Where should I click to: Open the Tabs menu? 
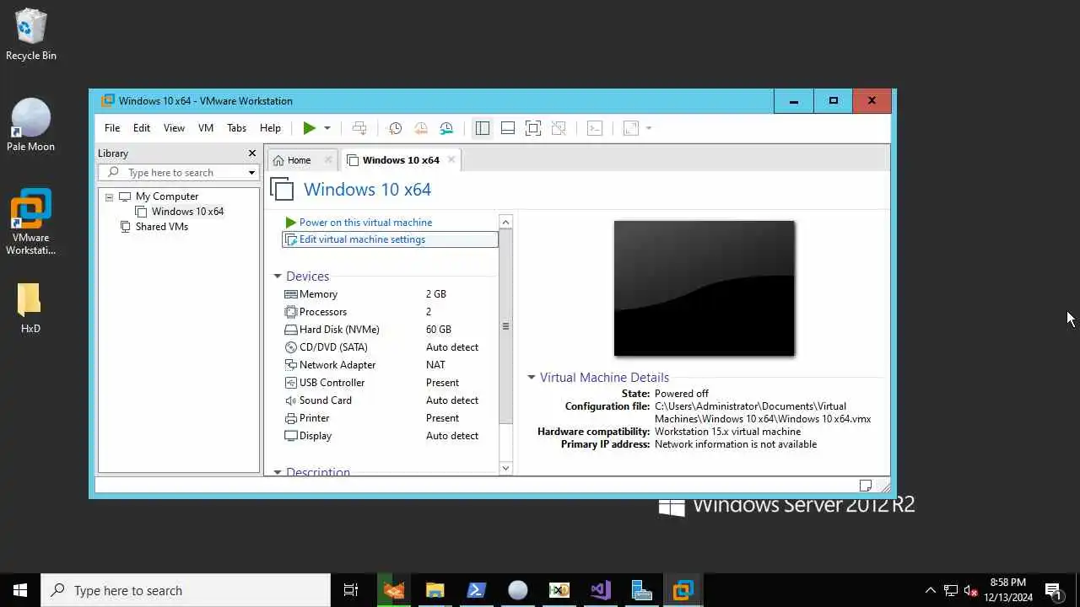coord(236,128)
